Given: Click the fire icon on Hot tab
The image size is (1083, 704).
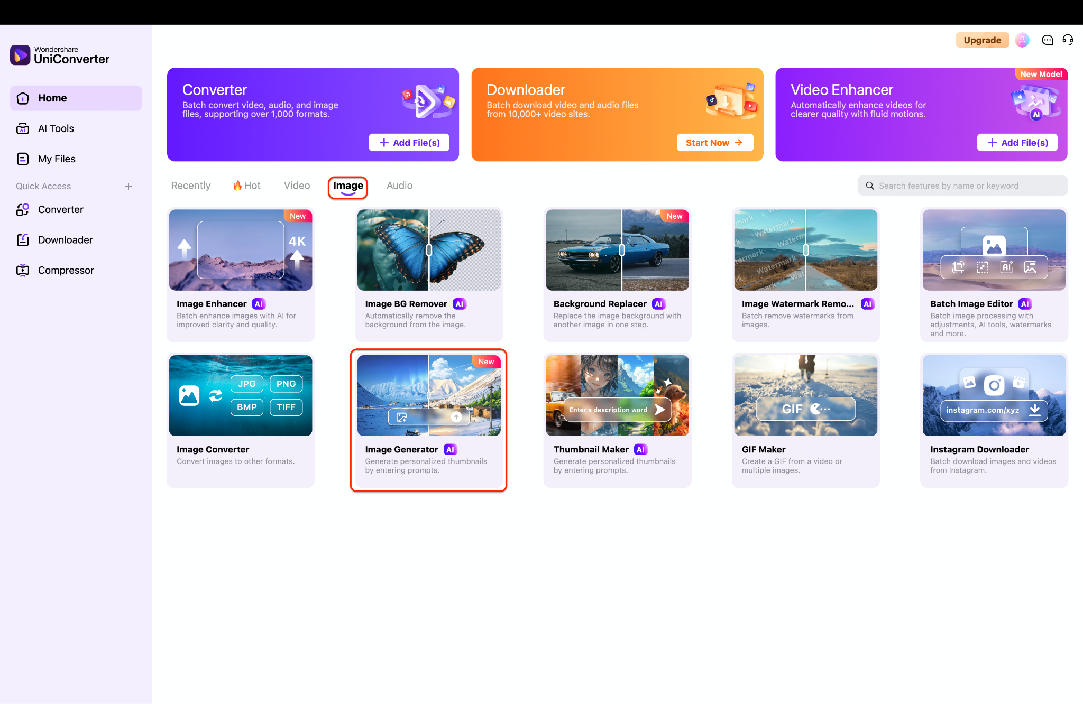Looking at the screenshot, I should coord(237,186).
